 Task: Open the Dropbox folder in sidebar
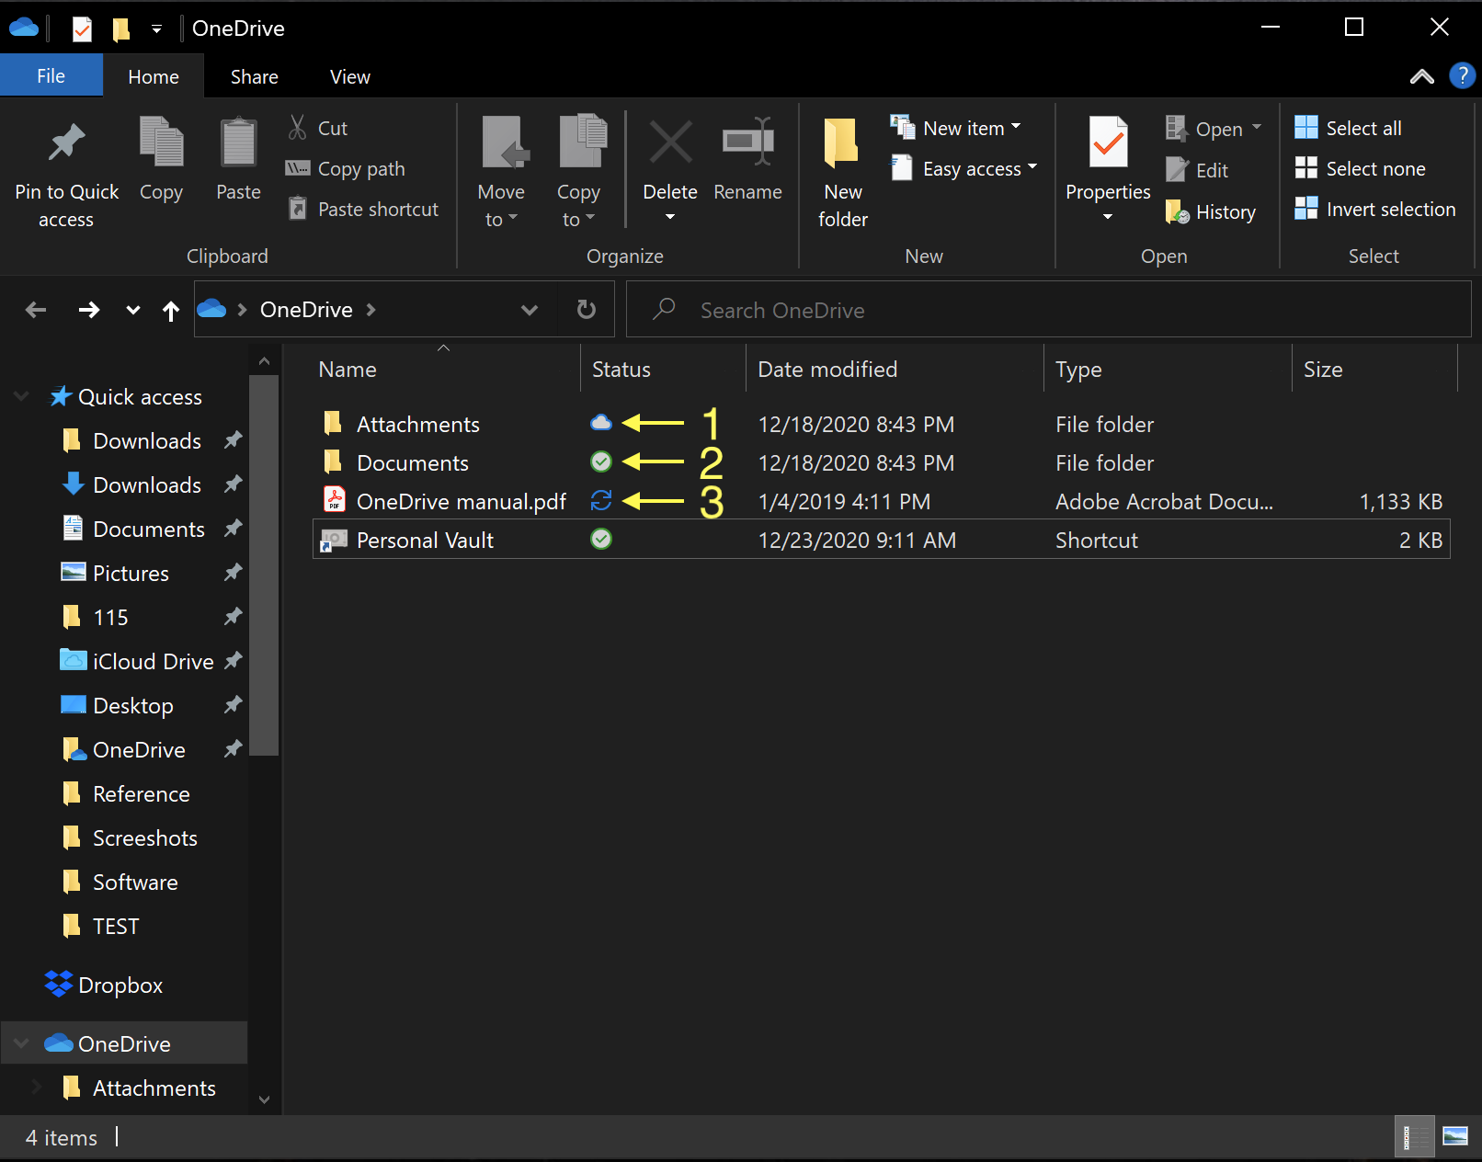pyautogui.click(x=121, y=984)
